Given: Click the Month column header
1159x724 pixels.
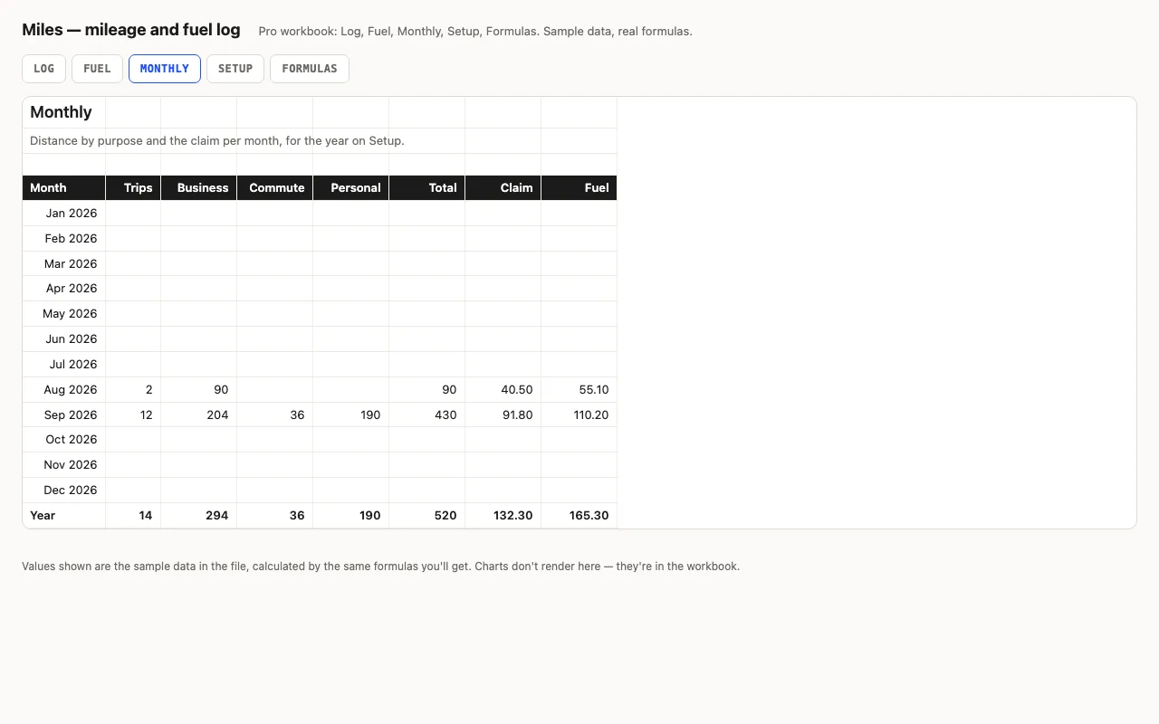Looking at the screenshot, I should tap(64, 188).
